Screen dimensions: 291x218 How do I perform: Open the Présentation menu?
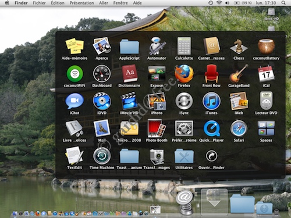(81, 3)
